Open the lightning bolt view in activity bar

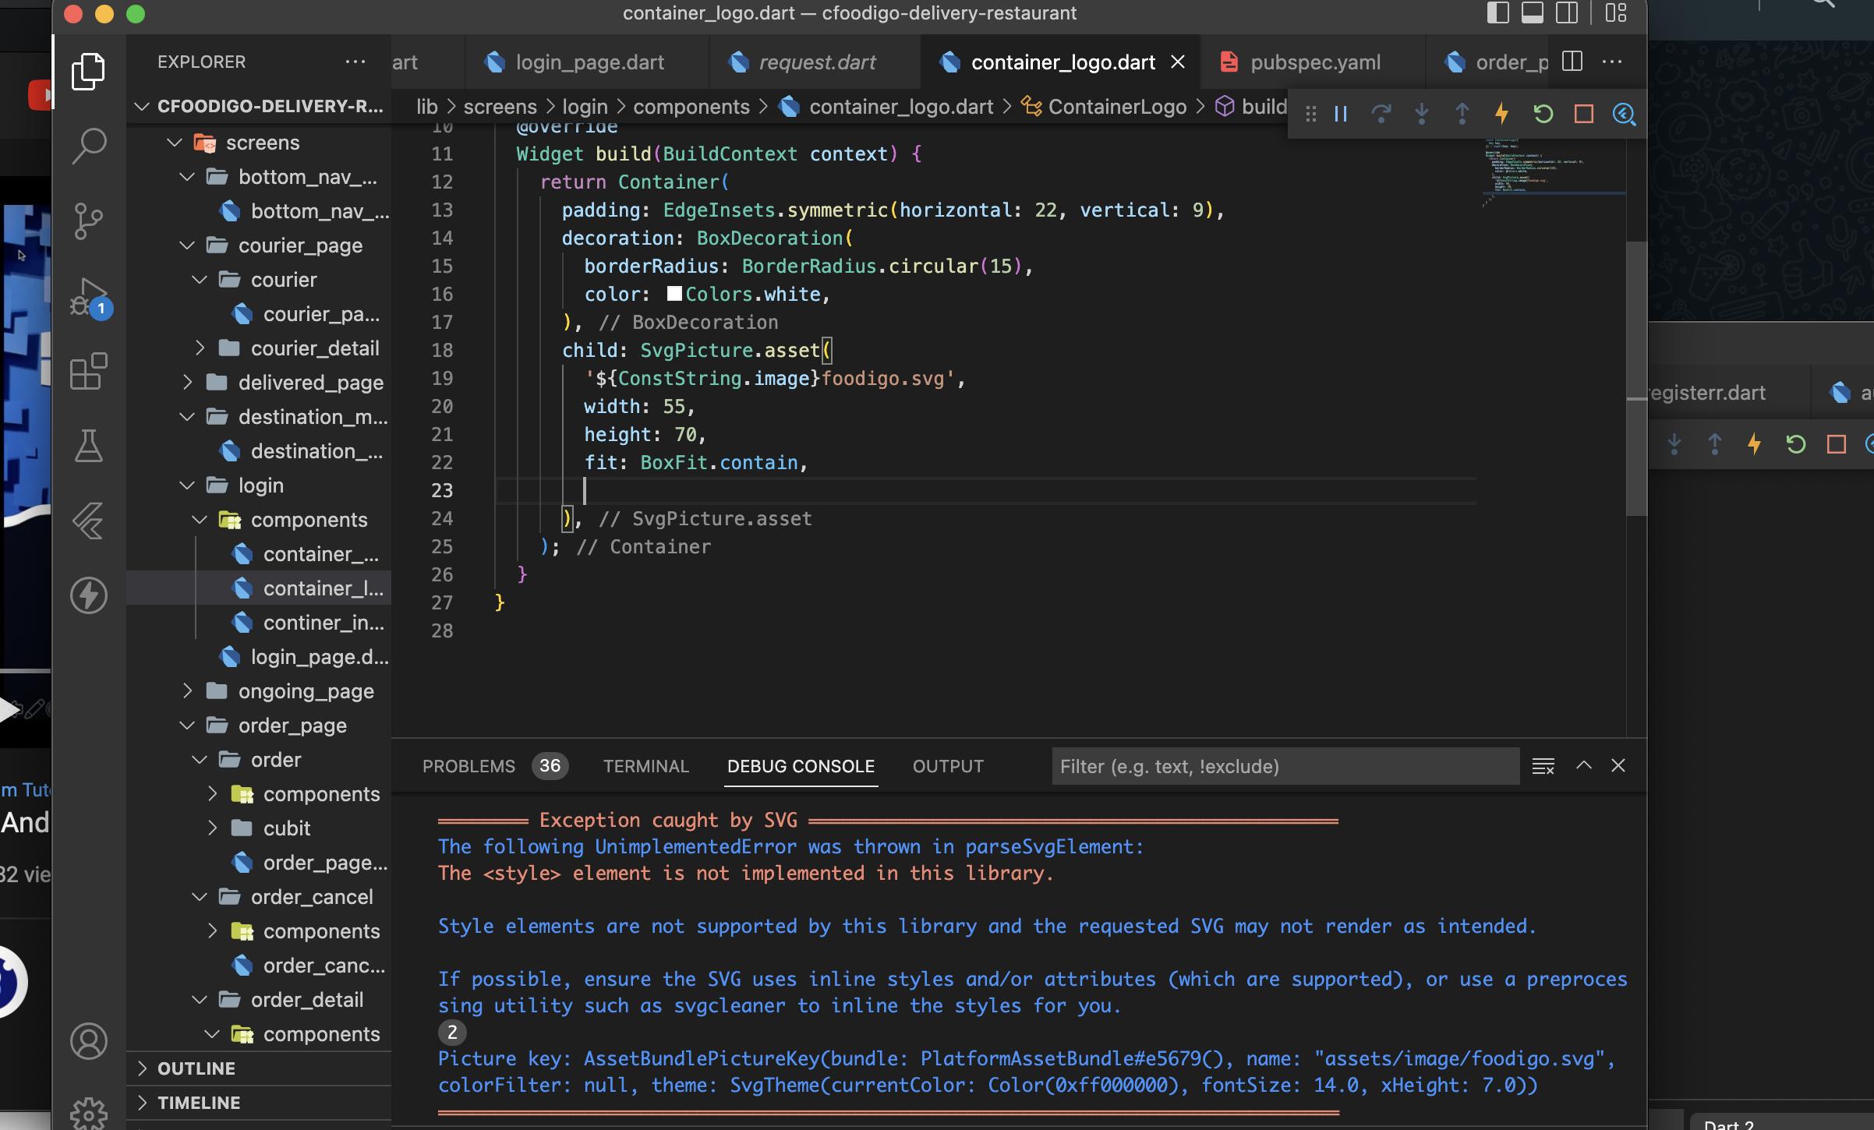click(88, 595)
